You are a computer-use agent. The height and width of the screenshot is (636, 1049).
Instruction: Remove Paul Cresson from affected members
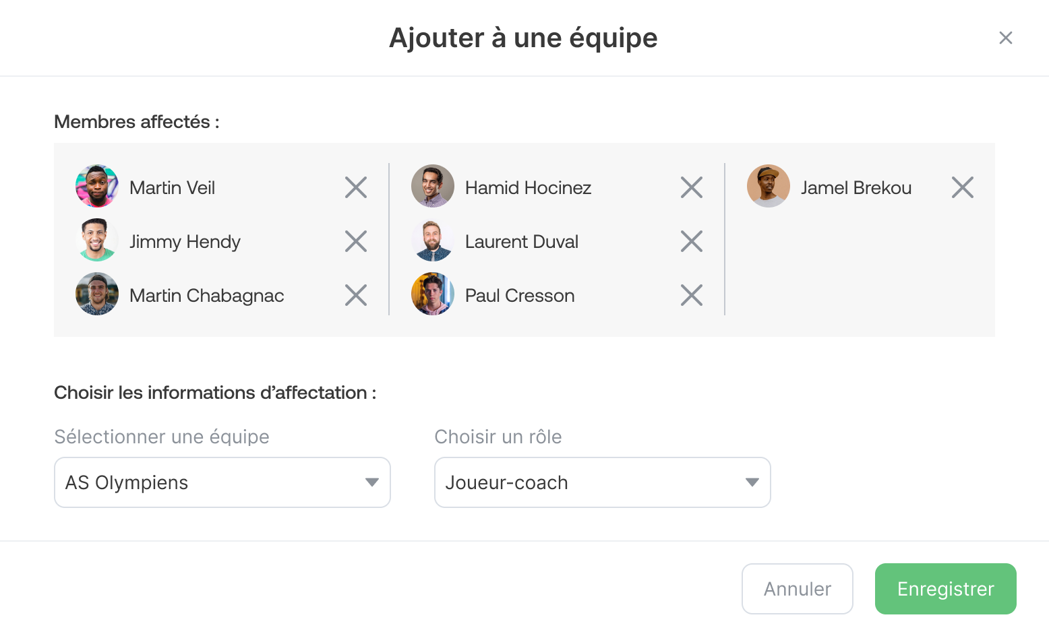tap(692, 294)
